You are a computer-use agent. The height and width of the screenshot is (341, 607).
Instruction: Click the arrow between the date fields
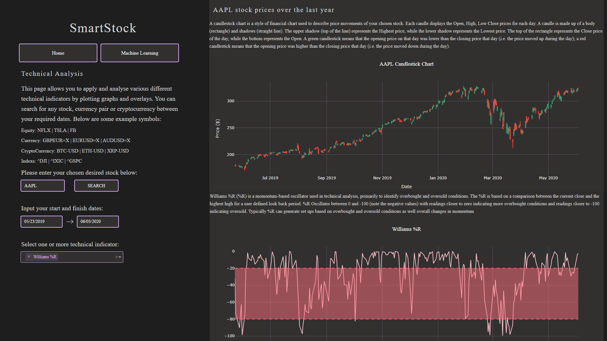(69, 221)
